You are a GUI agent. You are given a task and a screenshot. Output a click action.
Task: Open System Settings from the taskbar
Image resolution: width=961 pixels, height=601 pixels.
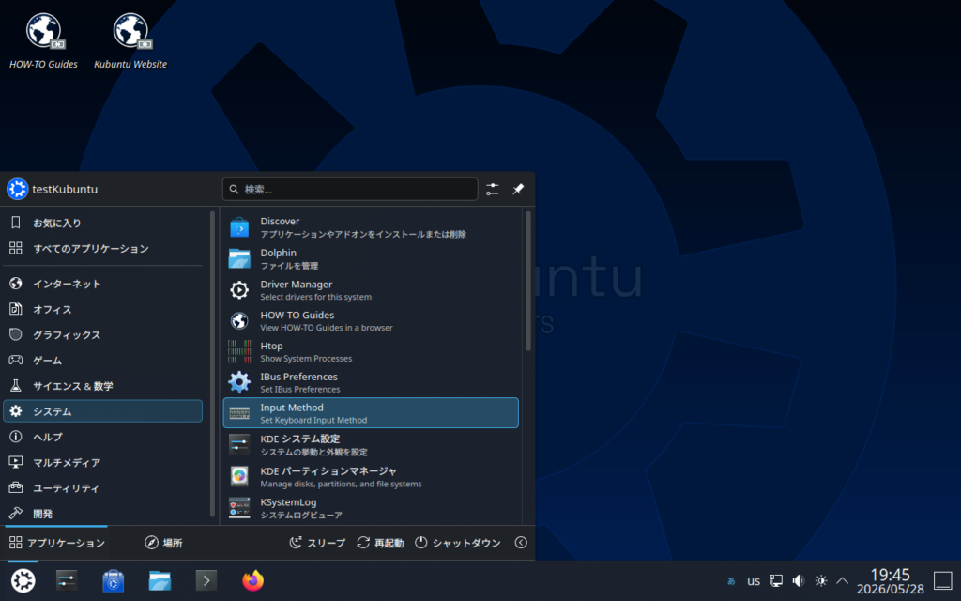[x=67, y=580]
